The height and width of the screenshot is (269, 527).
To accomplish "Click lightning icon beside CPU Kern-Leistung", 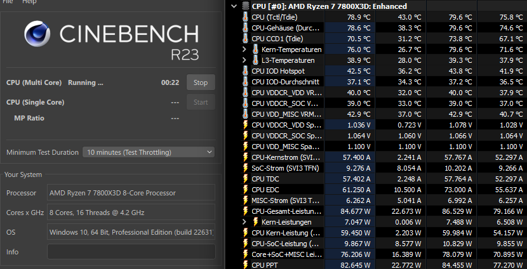I will [245, 233].
